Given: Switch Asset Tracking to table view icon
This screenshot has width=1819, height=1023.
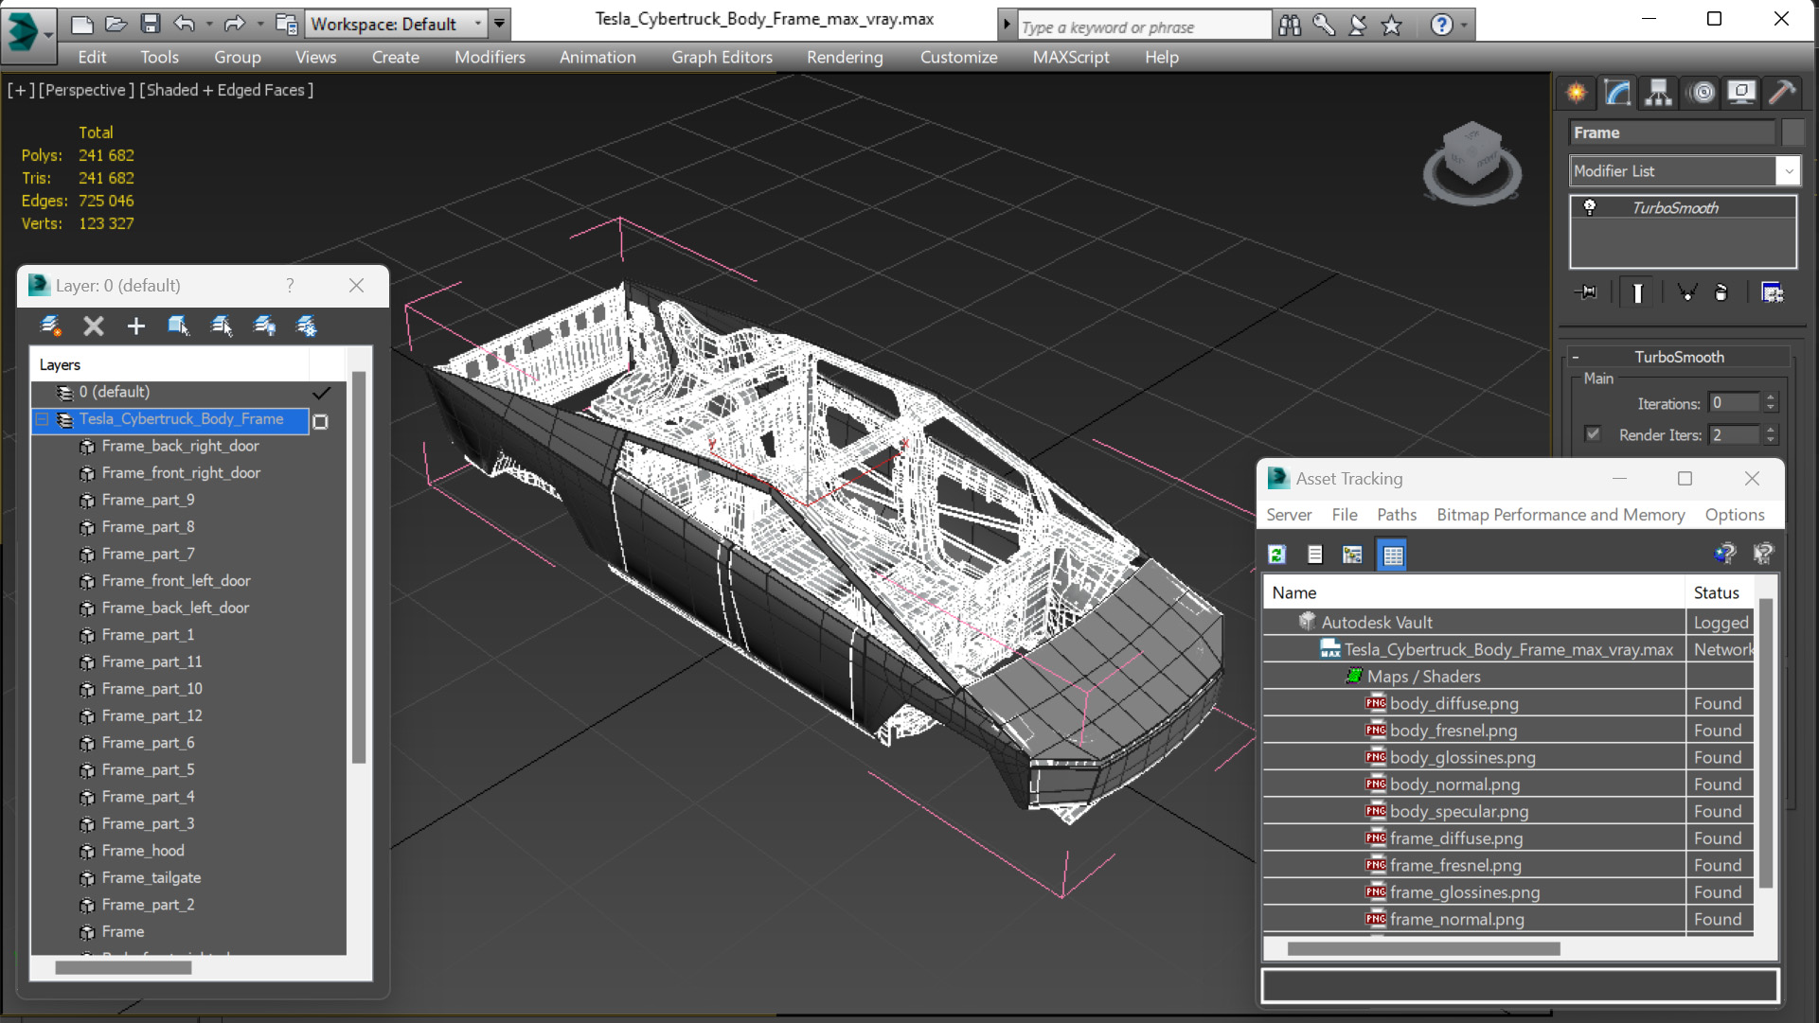Looking at the screenshot, I should coord(1392,555).
